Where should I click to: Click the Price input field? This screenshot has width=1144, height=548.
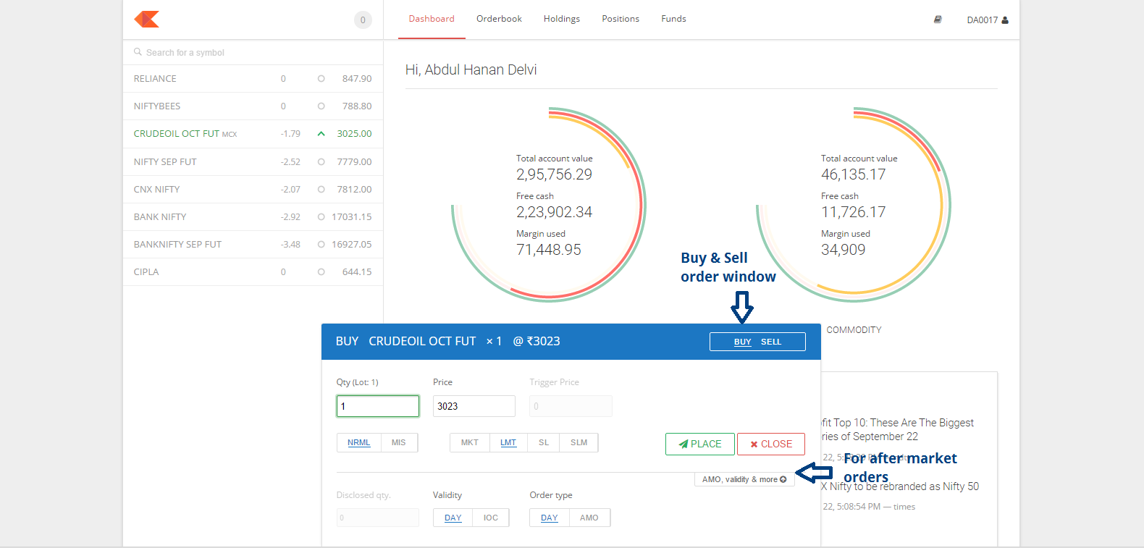[474, 406]
